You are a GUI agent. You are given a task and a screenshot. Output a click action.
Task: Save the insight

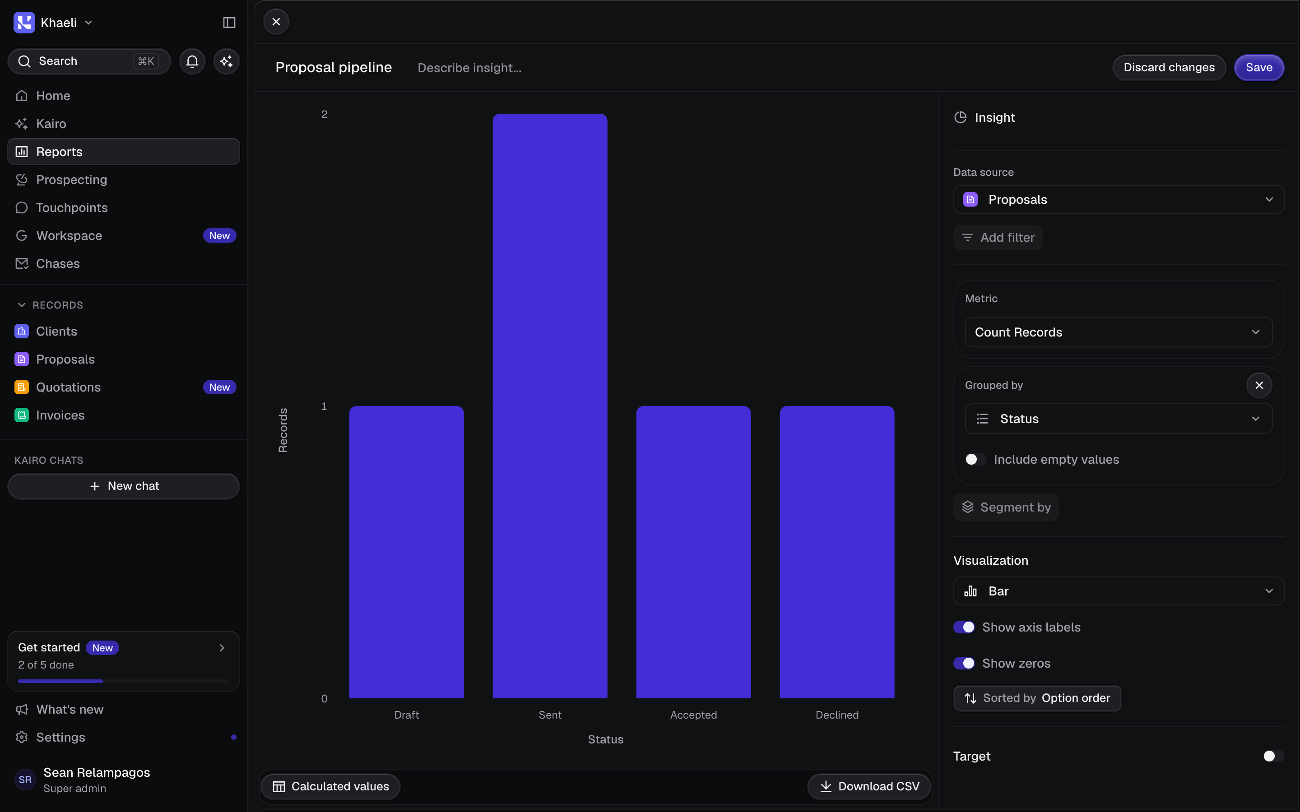1259,68
